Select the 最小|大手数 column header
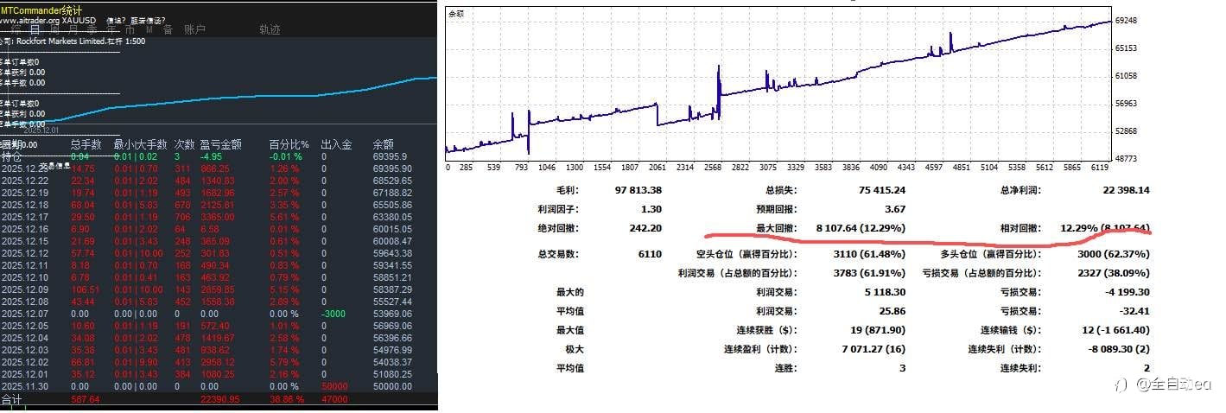The width and height of the screenshot is (1226, 413). pyautogui.click(x=142, y=145)
